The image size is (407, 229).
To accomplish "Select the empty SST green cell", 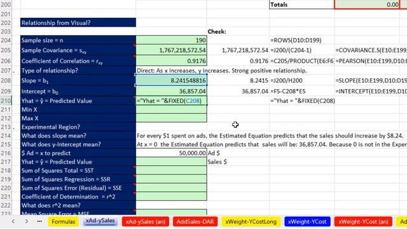I will 171,170.
